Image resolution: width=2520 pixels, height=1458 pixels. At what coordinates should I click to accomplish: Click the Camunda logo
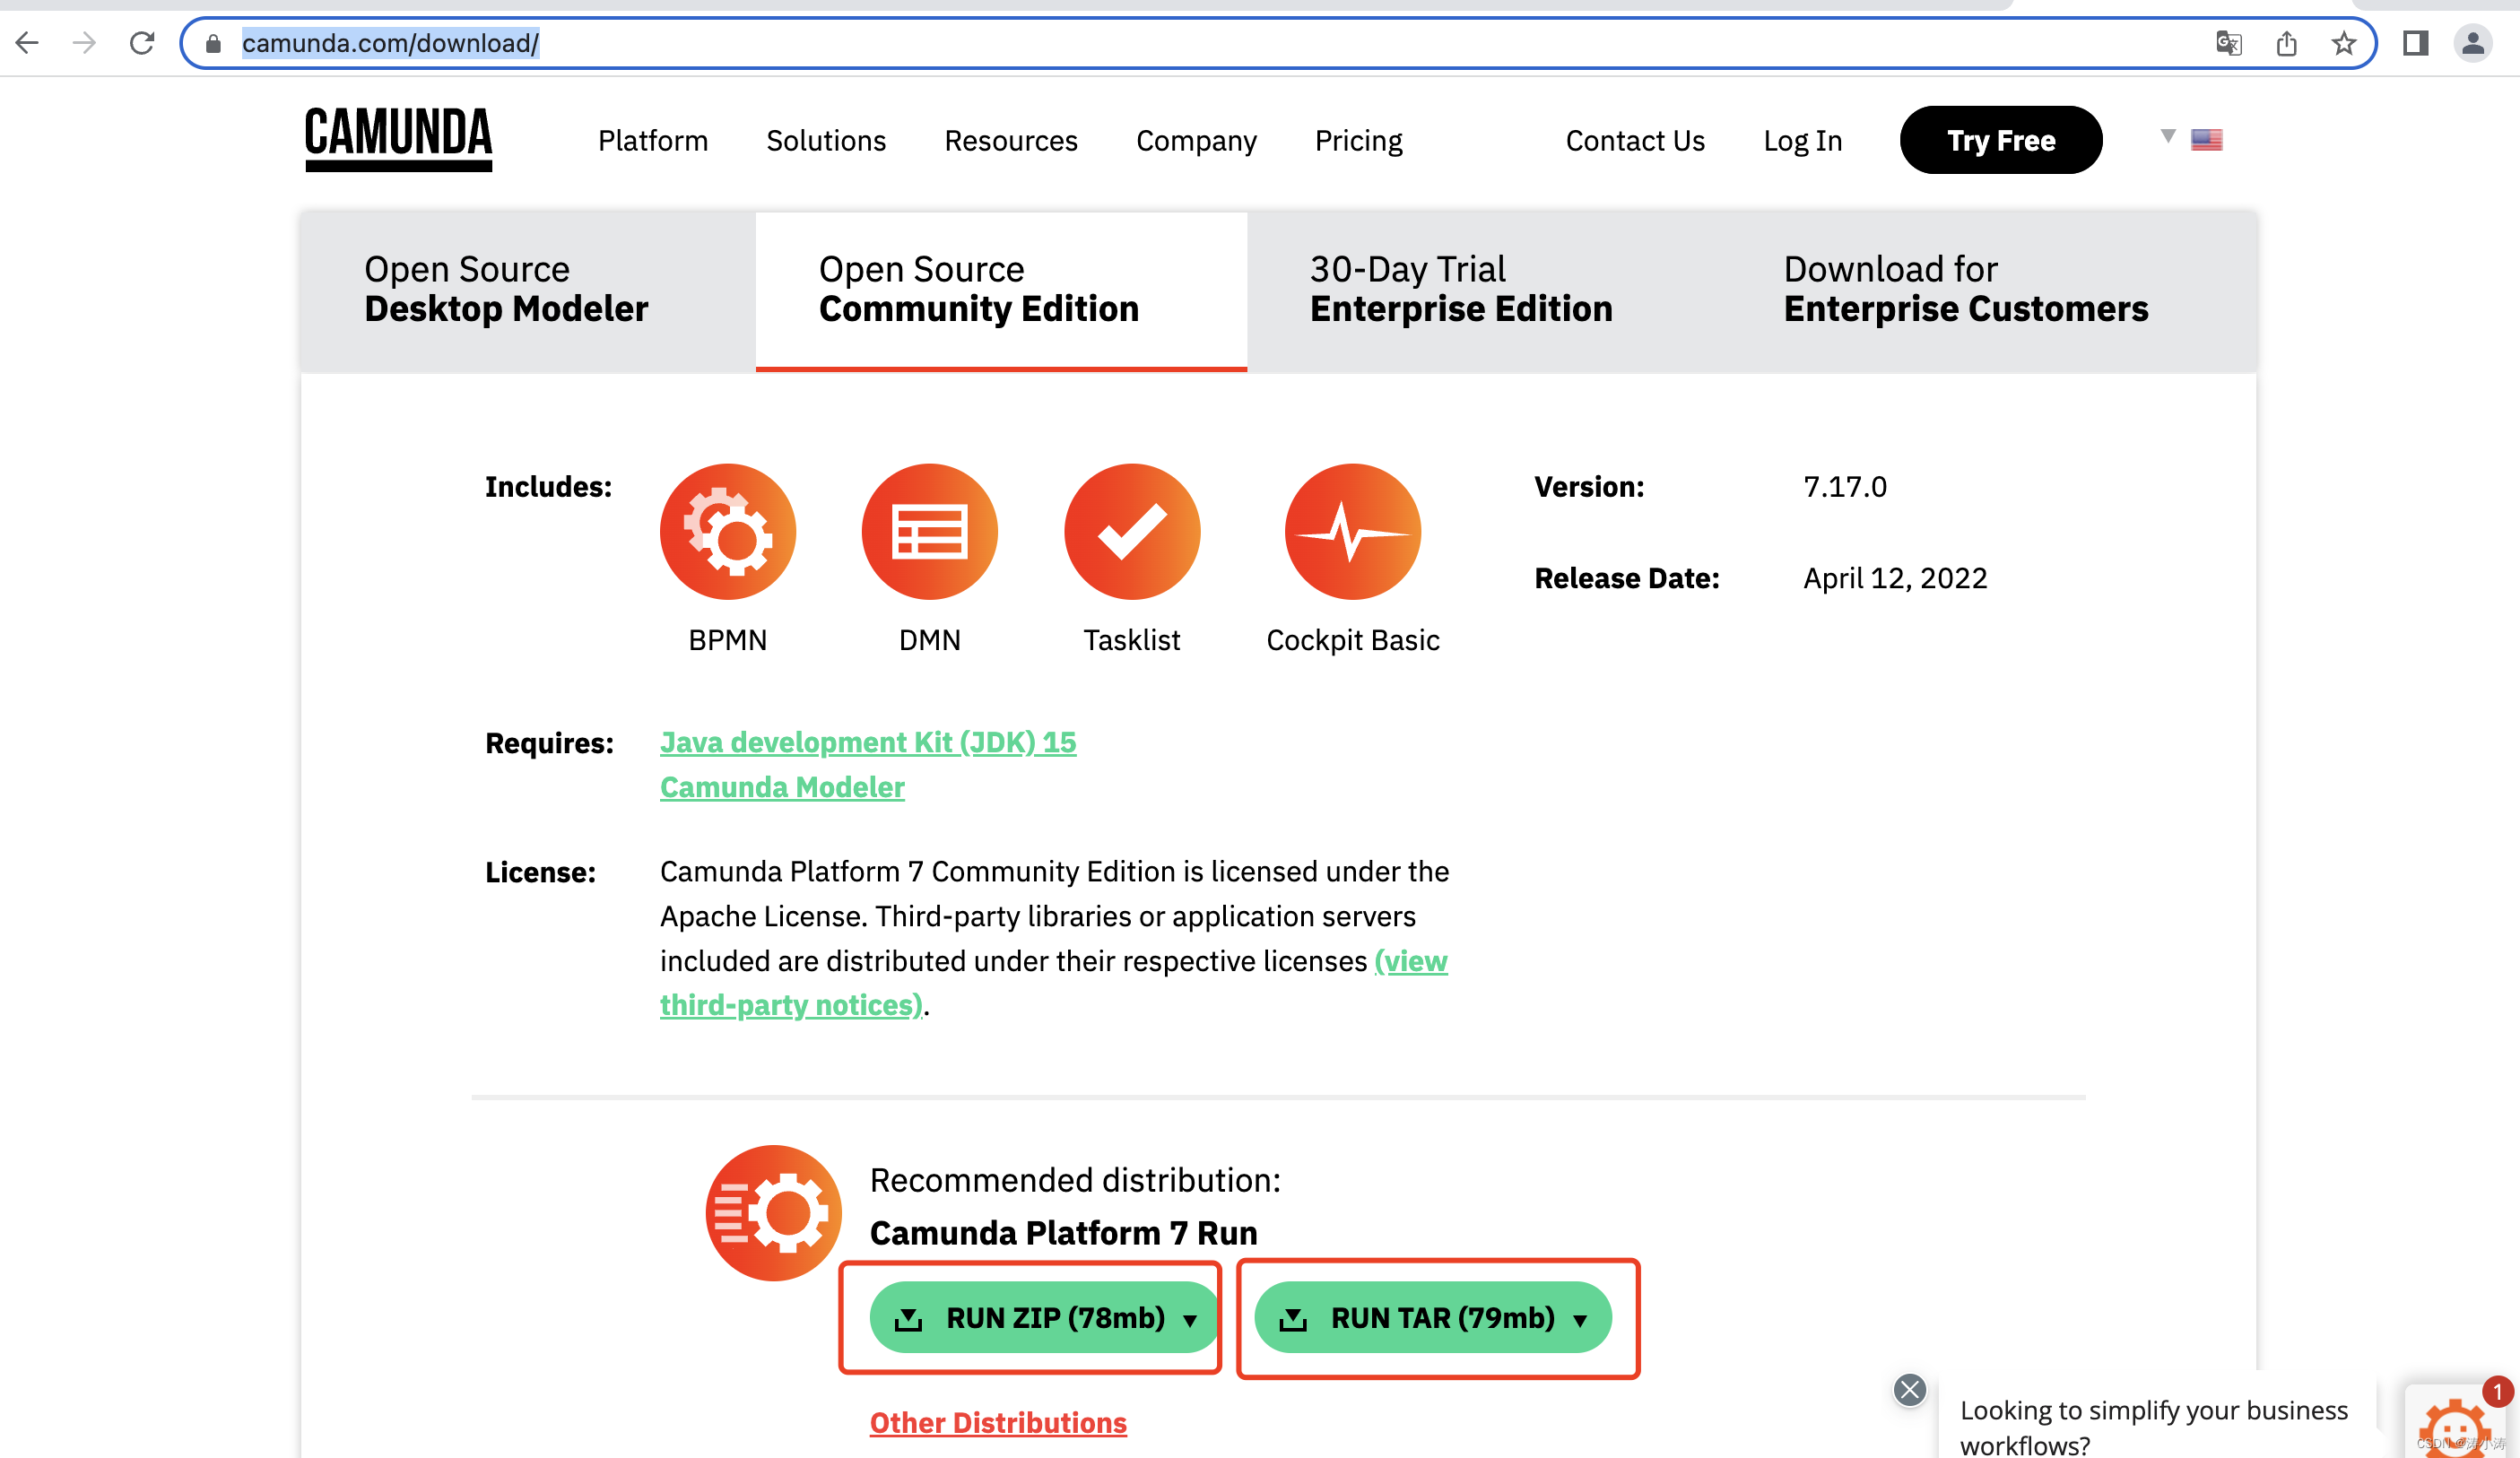tap(398, 139)
